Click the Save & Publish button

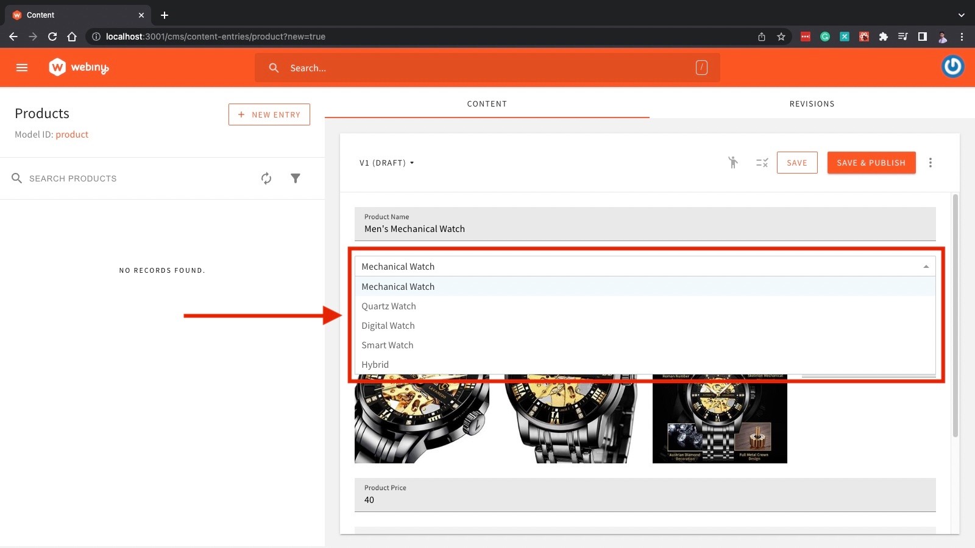click(871, 163)
